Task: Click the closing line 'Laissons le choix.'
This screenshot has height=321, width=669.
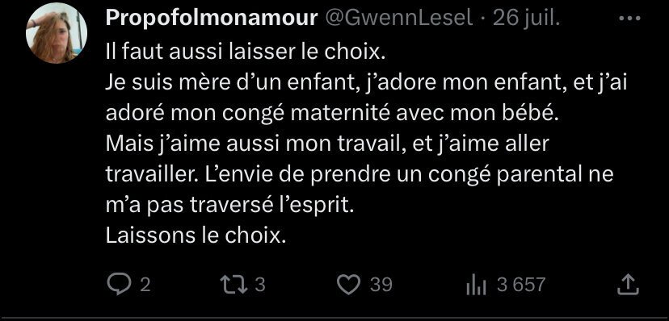Action: point(196,236)
